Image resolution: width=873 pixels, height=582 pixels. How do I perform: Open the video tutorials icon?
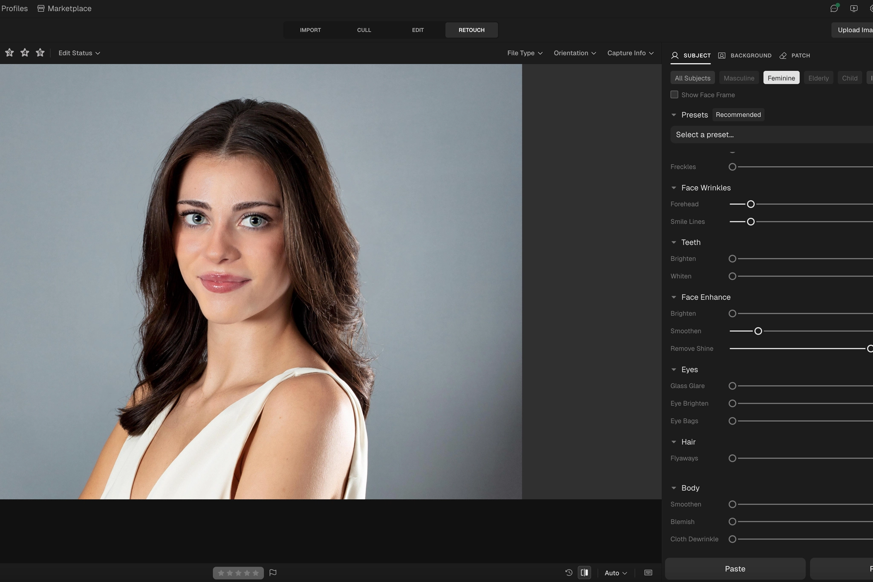[x=854, y=9]
